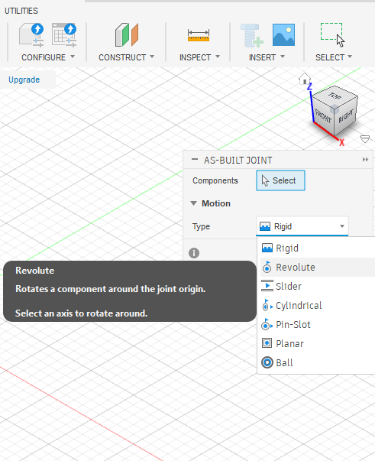Open the Type Rigid dropdown

(302, 226)
